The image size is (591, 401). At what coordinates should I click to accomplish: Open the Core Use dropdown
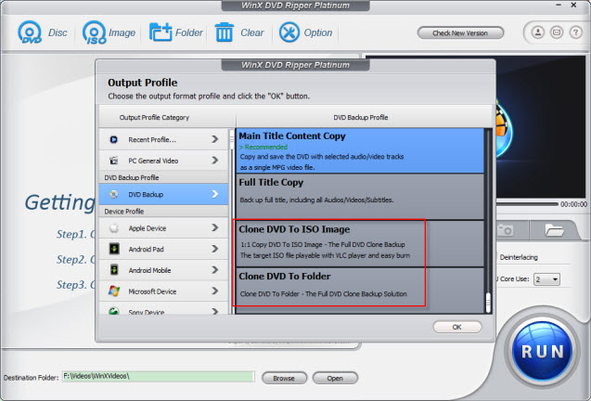[x=546, y=279]
